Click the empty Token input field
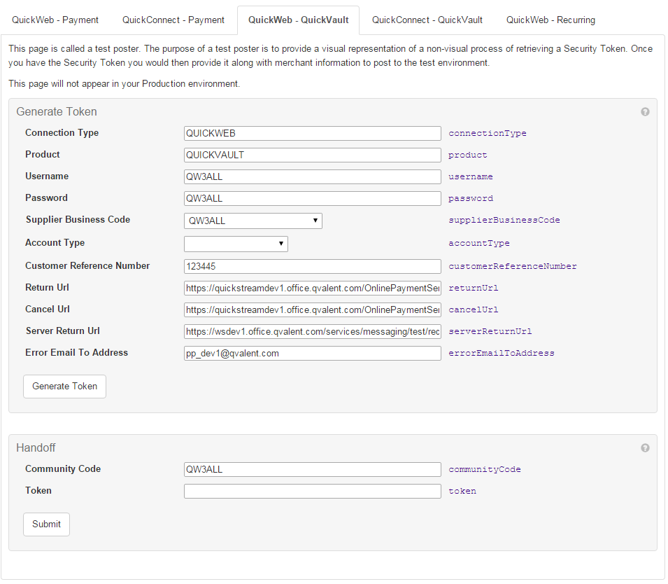The image size is (668, 584). pos(312,491)
